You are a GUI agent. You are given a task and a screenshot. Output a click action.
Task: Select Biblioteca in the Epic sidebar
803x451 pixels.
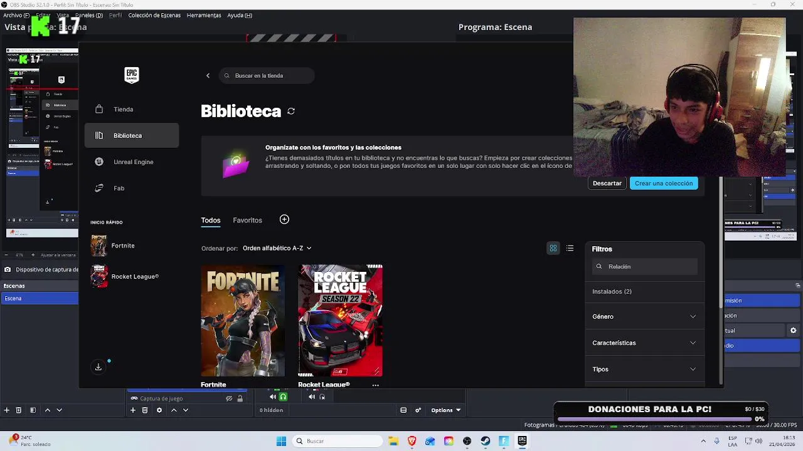[132, 135]
